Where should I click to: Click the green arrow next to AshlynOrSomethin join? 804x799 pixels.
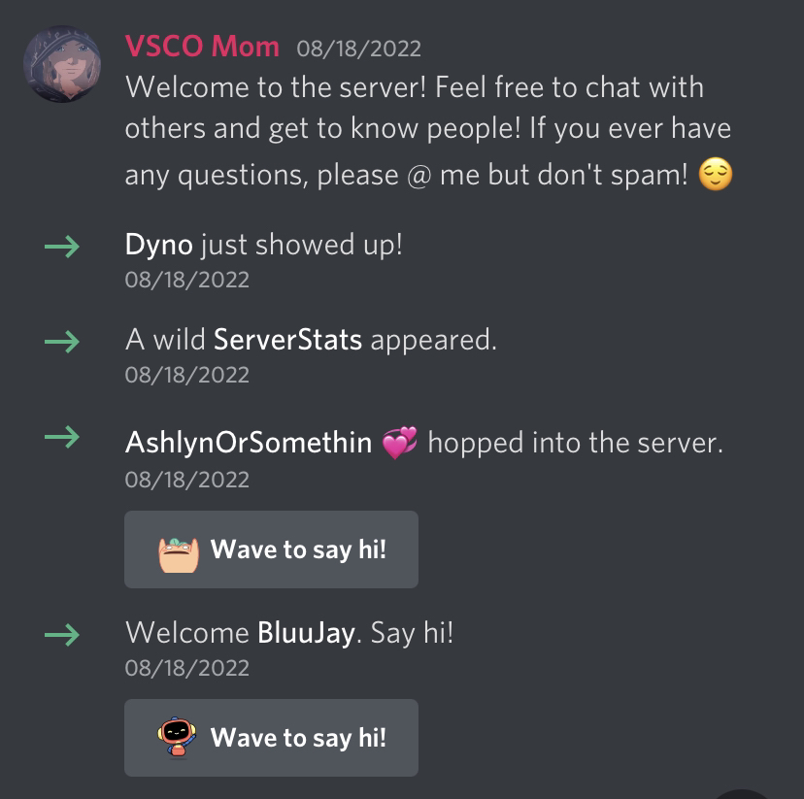coord(62,437)
